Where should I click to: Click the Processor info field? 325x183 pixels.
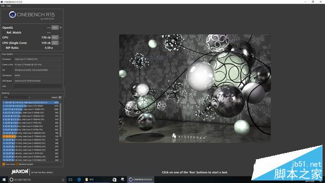pyautogui.click(x=38, y=59)
